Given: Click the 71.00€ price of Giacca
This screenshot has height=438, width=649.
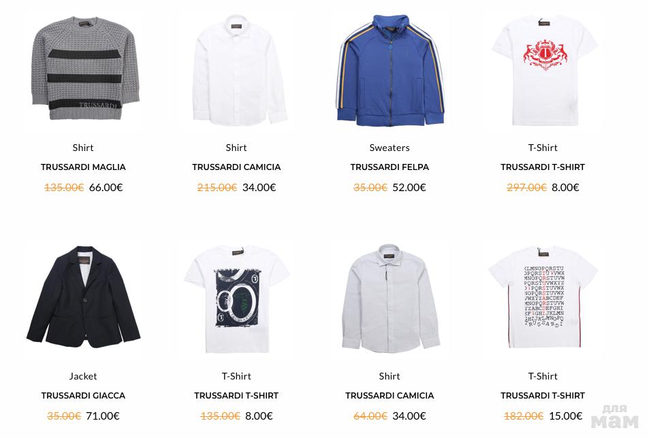Looking at the screenshot, I should (103, 416).
